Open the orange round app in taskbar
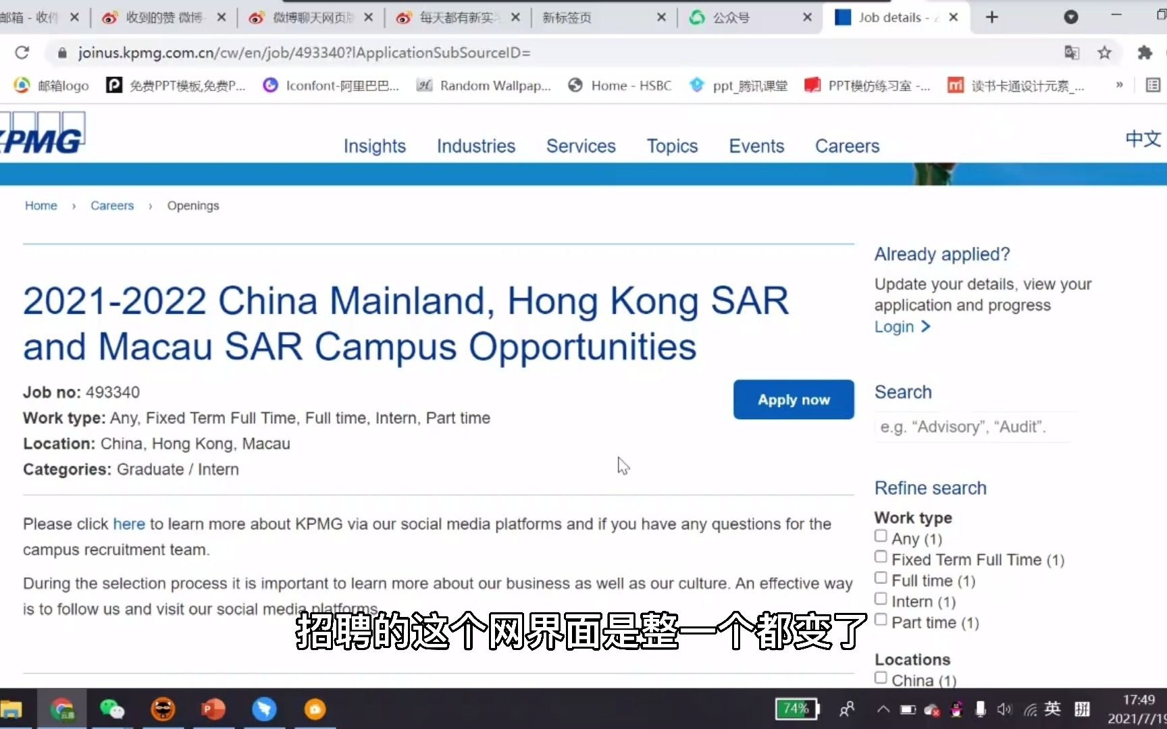Viewport: 1167px width, 729px height. click(315, 709)
